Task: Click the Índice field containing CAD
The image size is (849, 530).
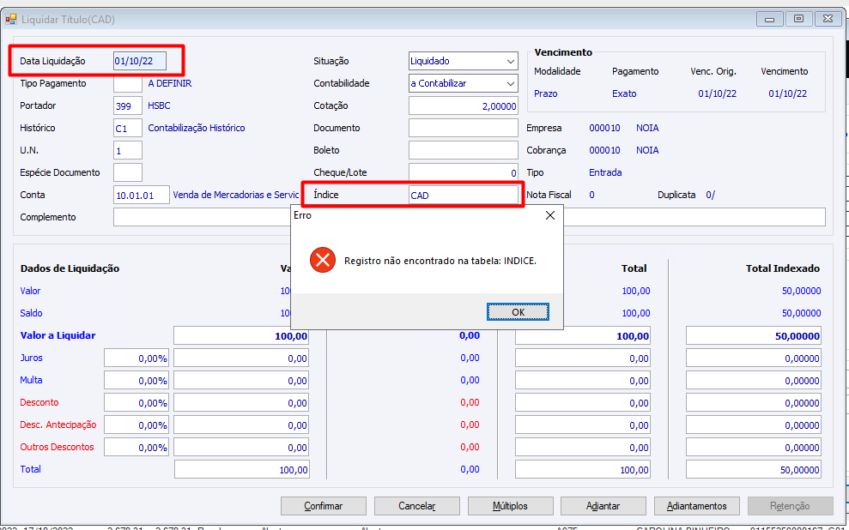Action: [464, 196]
